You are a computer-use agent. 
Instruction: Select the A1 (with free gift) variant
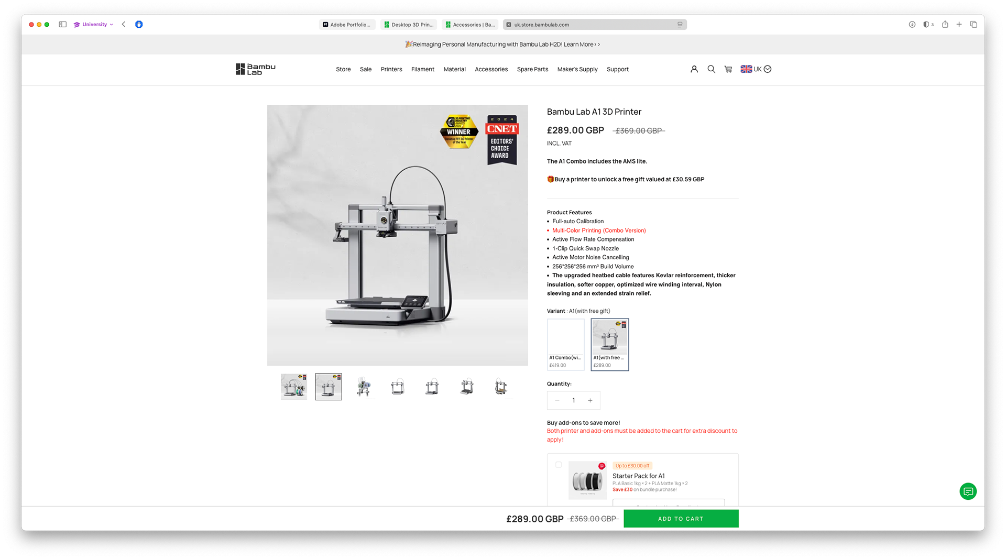click(610, 344)
